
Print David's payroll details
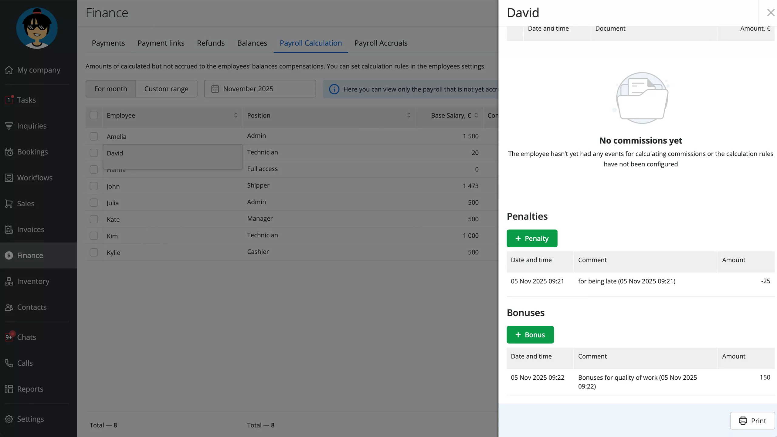tap(752, 421)
